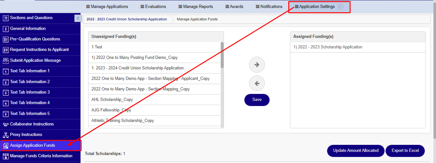Image resolution: width=436 pixels, height=163 pixels.
Task: Select assigned '1) 2022 - 2023 Scholarship Application'
Action: [x=358, y=47]
